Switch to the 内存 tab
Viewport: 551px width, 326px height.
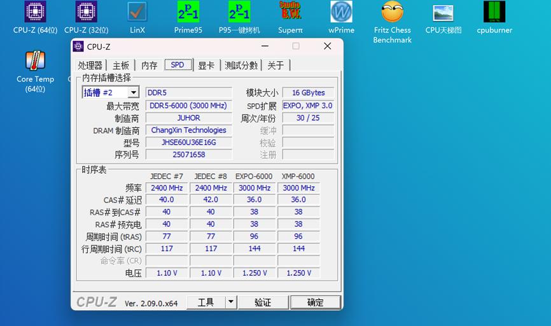point(150,65)
